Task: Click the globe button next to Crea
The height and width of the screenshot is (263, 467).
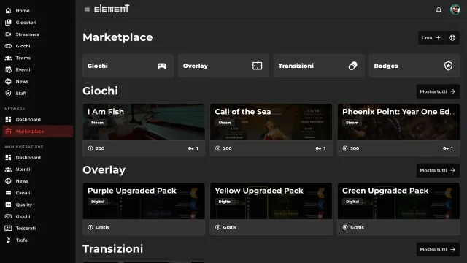Action: [452, 38]
